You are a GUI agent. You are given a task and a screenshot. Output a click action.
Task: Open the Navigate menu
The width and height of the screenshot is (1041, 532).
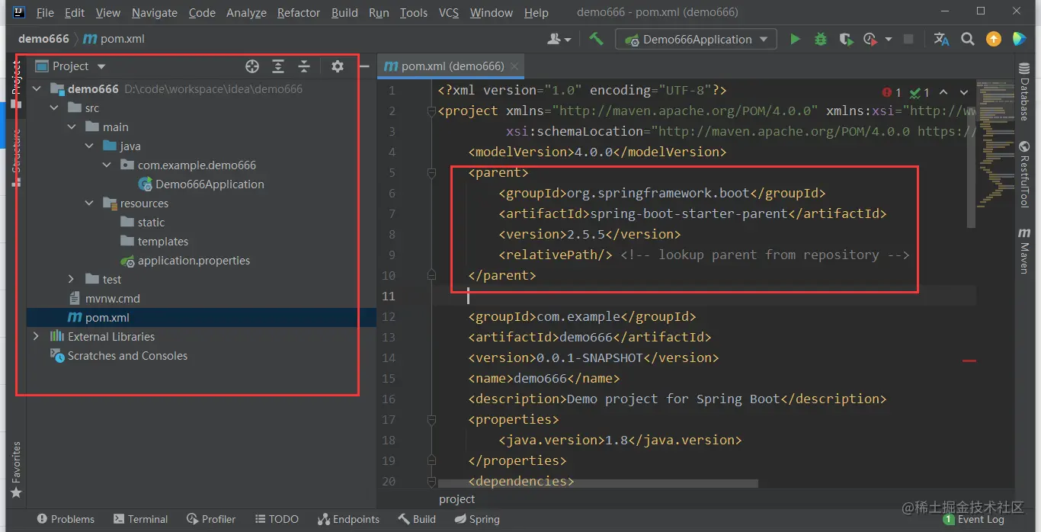(x=154, y=12)
